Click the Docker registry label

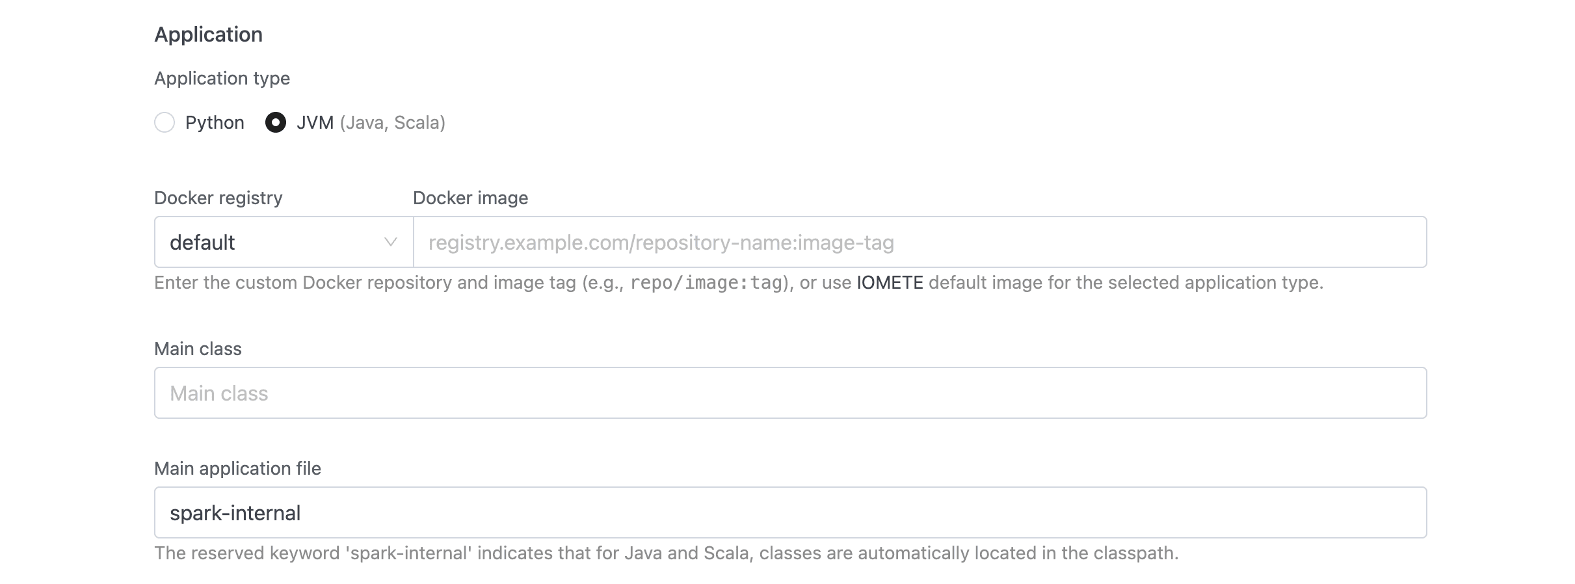point(217,198)
